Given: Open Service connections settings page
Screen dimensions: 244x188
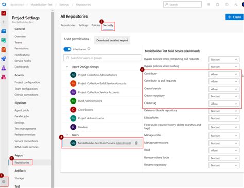Looking at the screenshot, I should click(26, 141).
